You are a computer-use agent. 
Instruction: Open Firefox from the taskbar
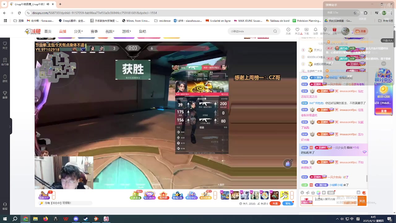pyautogui.click(x=45, y=219)
